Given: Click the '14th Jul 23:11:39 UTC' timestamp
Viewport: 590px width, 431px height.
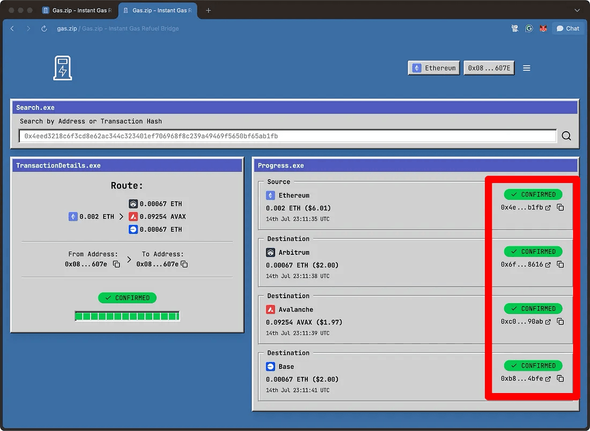Looking at the screenshot, I should (x=298, y=334).
